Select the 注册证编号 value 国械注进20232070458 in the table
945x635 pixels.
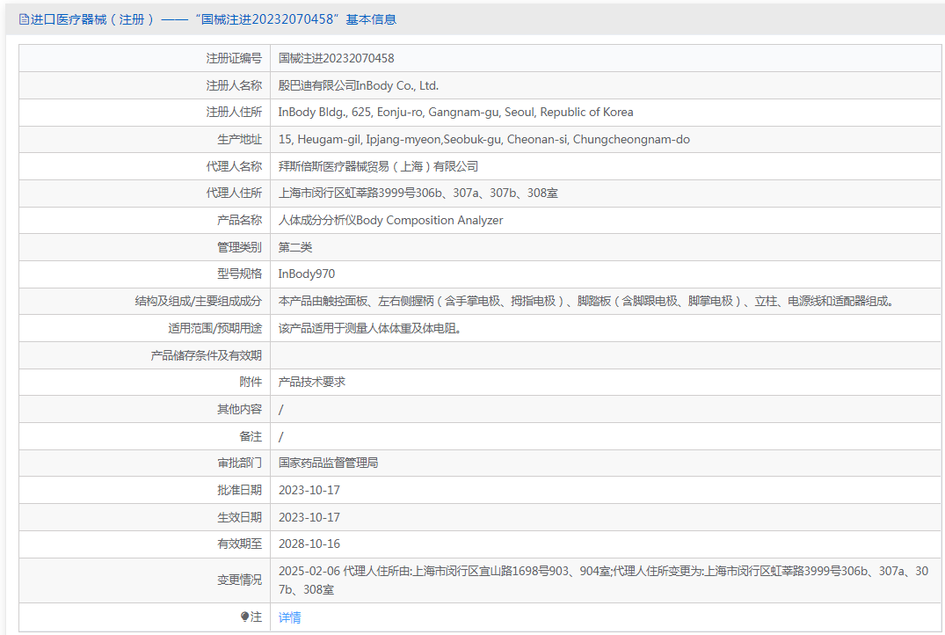click(337, 59)
